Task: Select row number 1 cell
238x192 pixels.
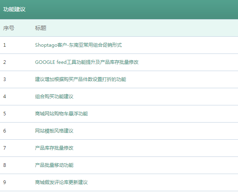Action: [x=4, y=45]
